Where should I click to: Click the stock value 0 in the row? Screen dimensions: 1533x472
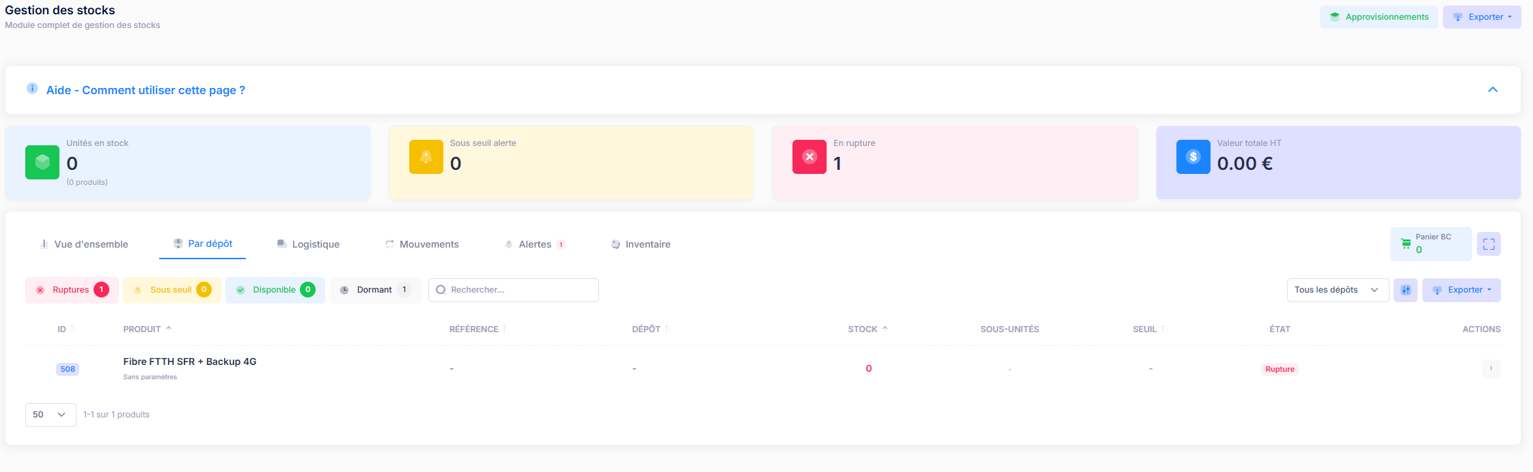click(x=868, y=368)
